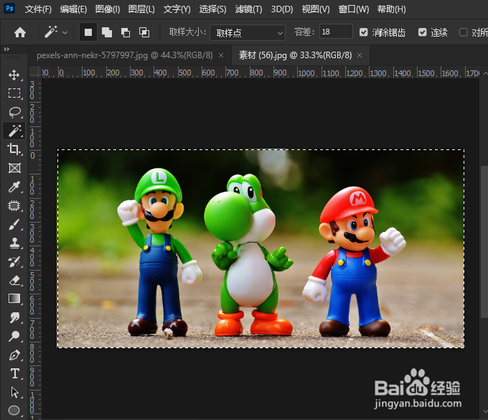Select the Ellipse shape tool
488x420 pixels.
pyautogui.click(x=14, y=411)
